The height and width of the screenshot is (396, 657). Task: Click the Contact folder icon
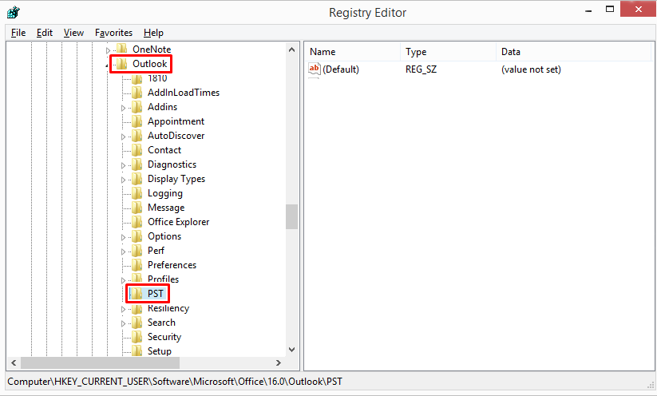(x=137, y=149)
